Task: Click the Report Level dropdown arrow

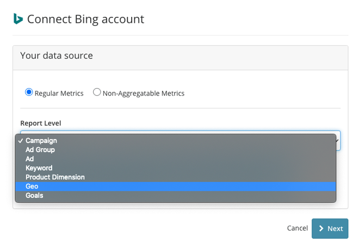Action: click(x=337, y=141)
